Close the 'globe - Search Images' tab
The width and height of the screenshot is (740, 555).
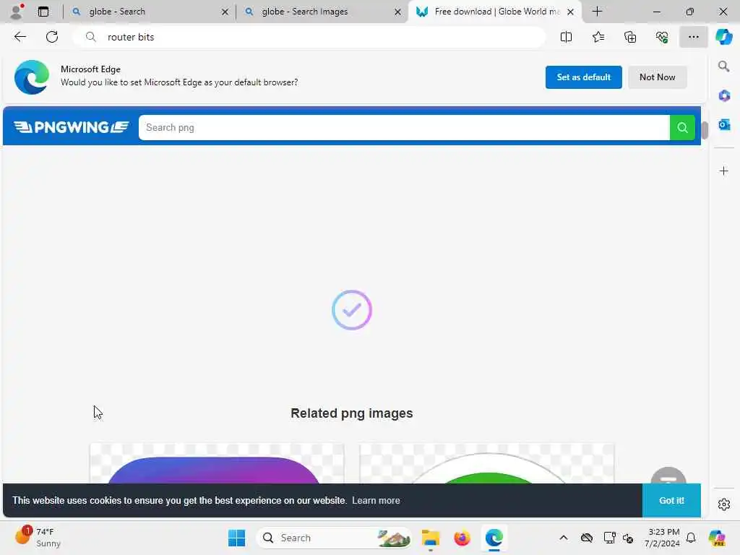coord(398,12)
